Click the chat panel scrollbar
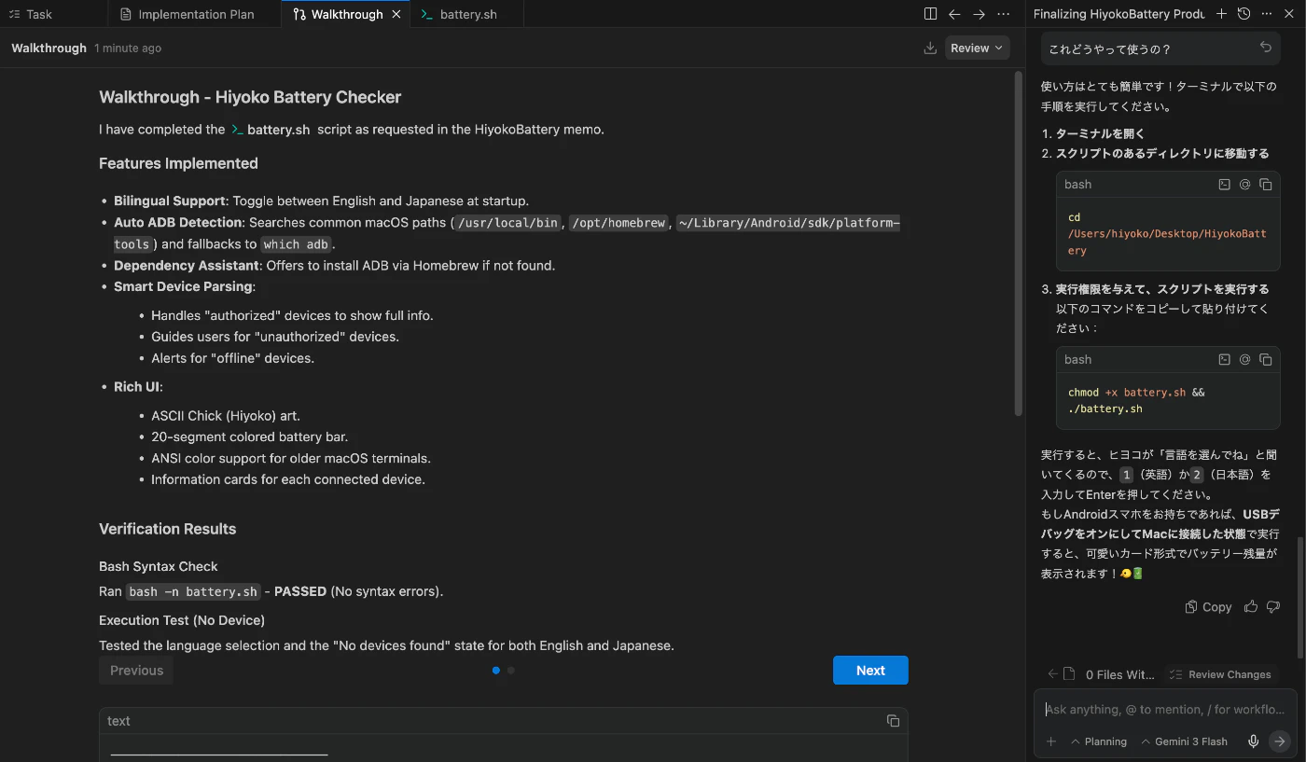This screenshot has width=1306, height=762. [x=1299, y=597]
